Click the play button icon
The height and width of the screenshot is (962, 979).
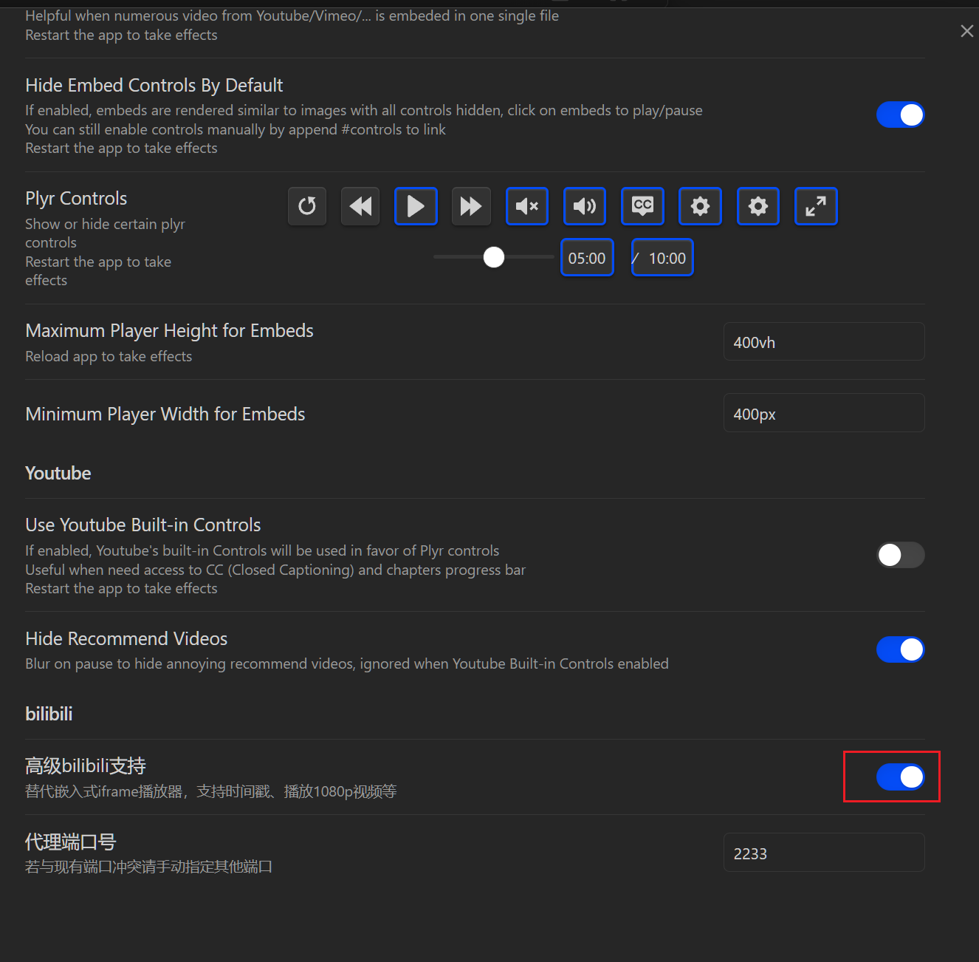click(416, 206)
